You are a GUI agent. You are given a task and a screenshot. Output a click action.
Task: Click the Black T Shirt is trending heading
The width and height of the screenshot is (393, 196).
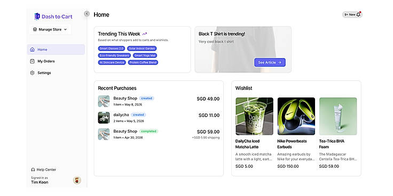[222, 34]
